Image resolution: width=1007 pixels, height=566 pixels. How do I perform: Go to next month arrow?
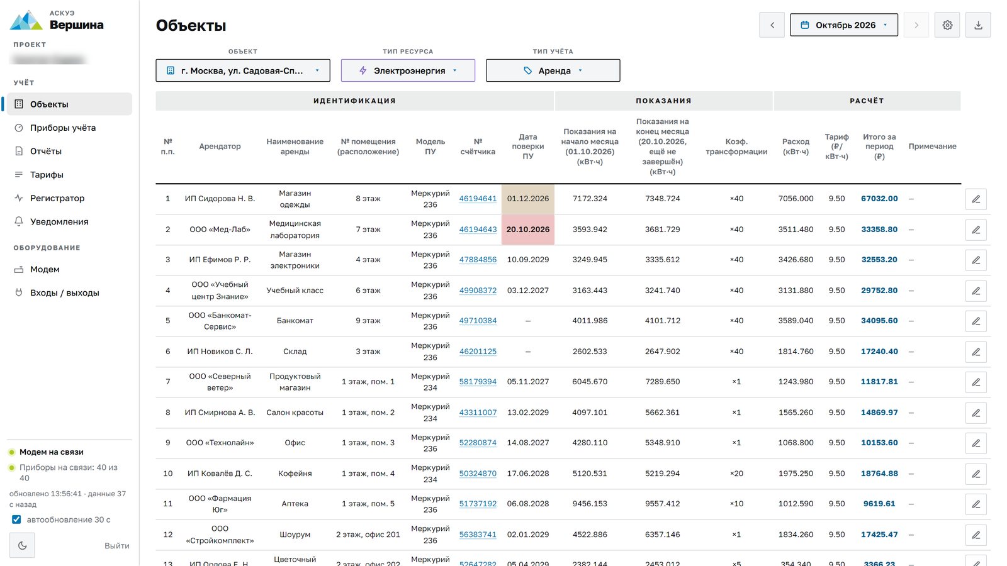coord(916,25)
